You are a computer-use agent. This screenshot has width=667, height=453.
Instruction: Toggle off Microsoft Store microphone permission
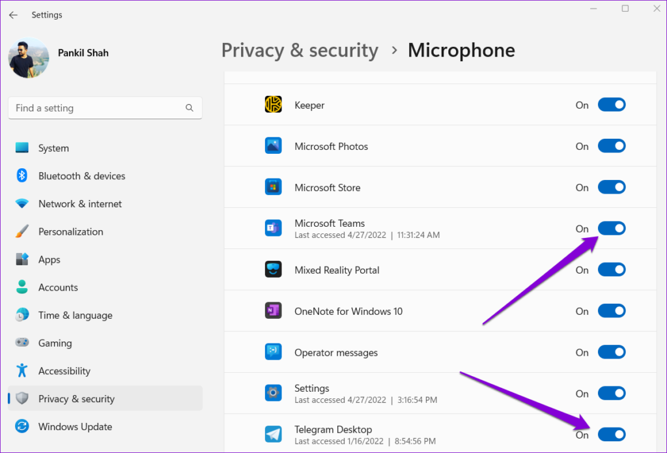point(611,187)
